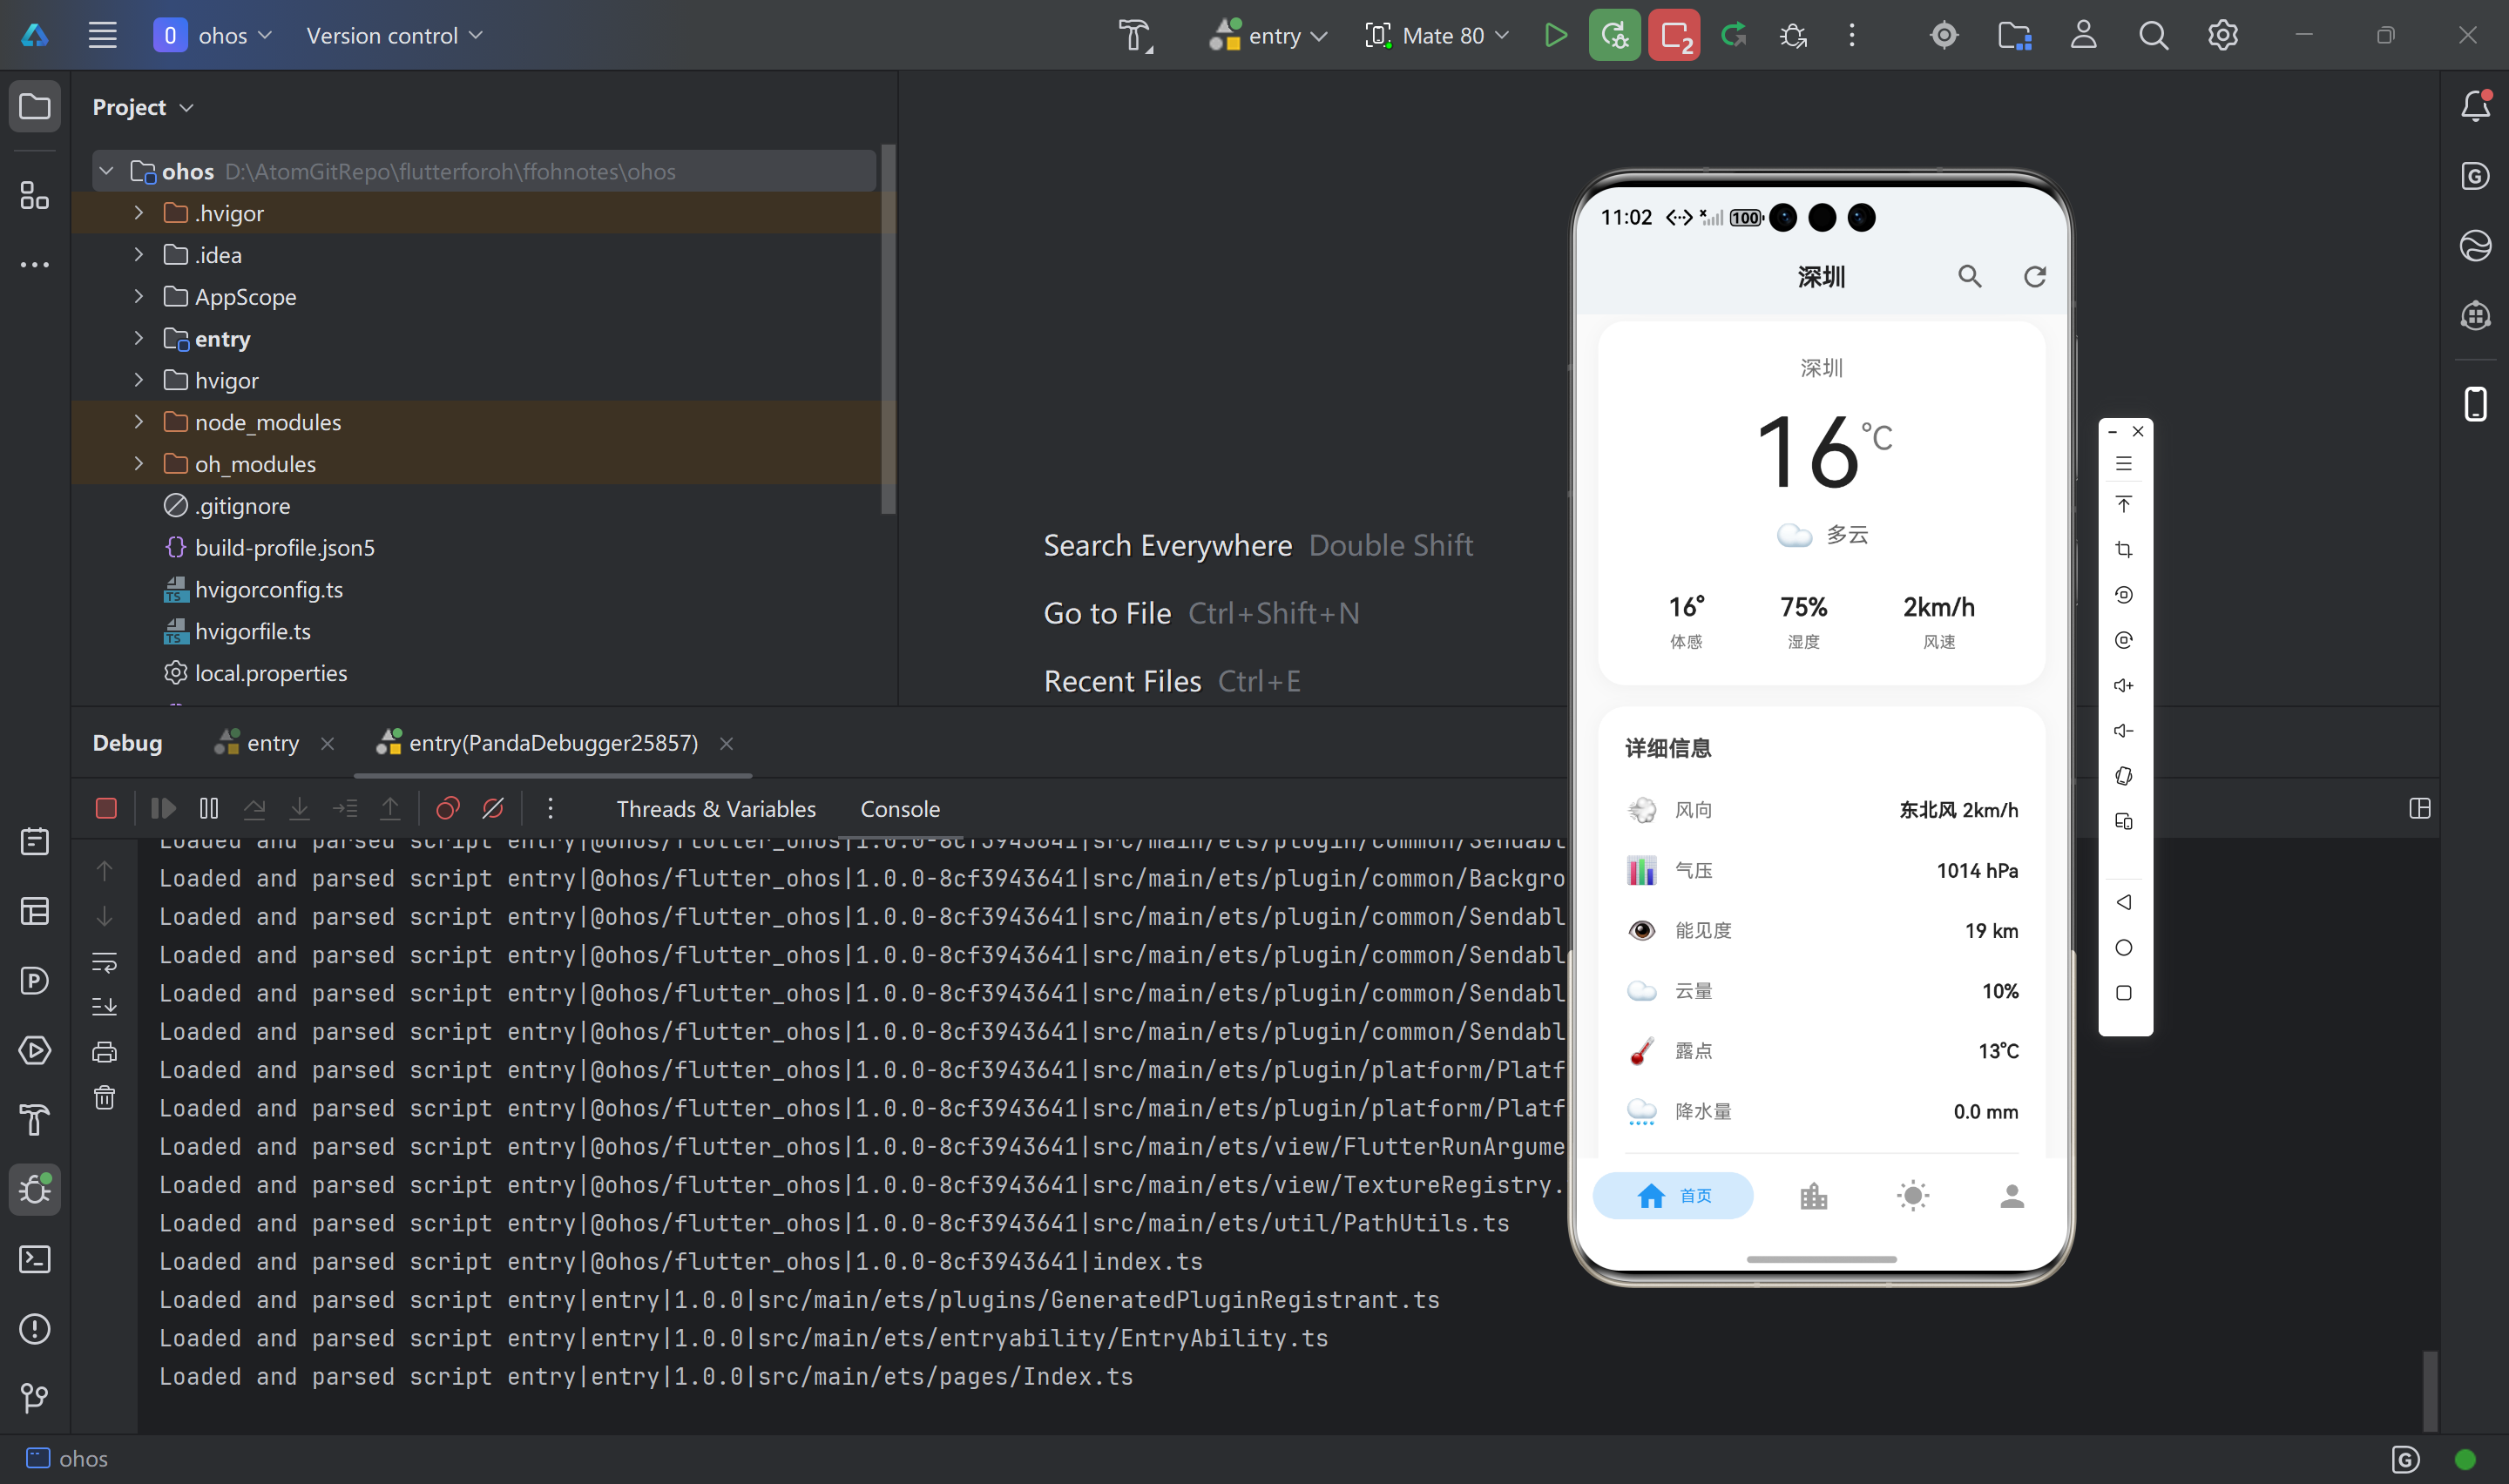2509x1484 pixels.
Task: Open Terminal tool window icon
Action: pos(35,1259)
